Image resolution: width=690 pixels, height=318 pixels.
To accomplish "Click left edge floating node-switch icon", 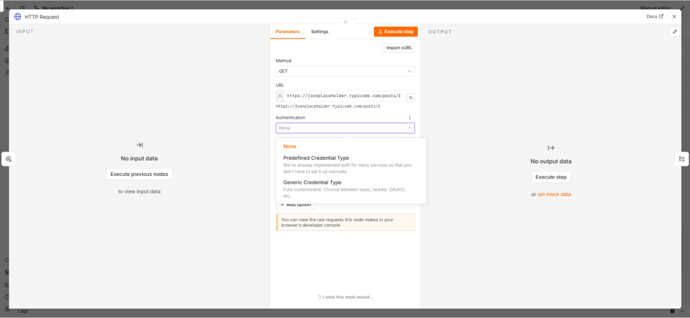I will 8,159.
